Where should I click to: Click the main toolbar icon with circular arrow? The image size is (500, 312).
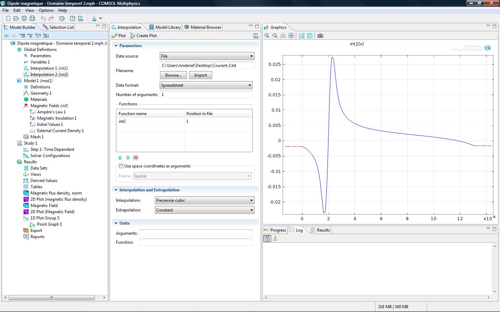(62, 18)
